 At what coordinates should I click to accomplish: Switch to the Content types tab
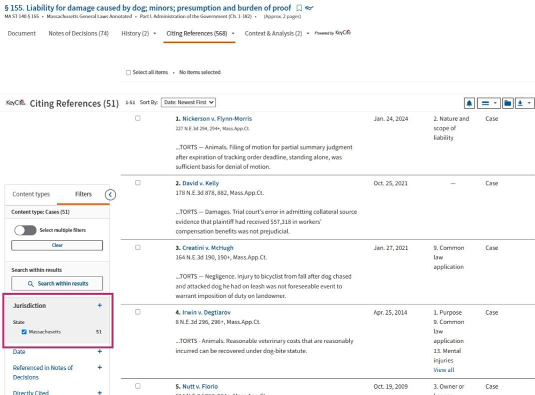[x=31, y=194]
